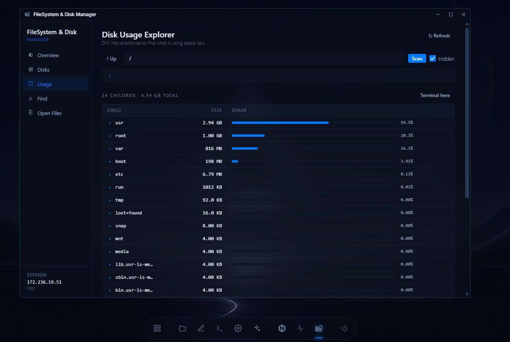Open the Disks section in the sidebar
This screenshot has height=342, width=510.
click(x=56, y=70)
